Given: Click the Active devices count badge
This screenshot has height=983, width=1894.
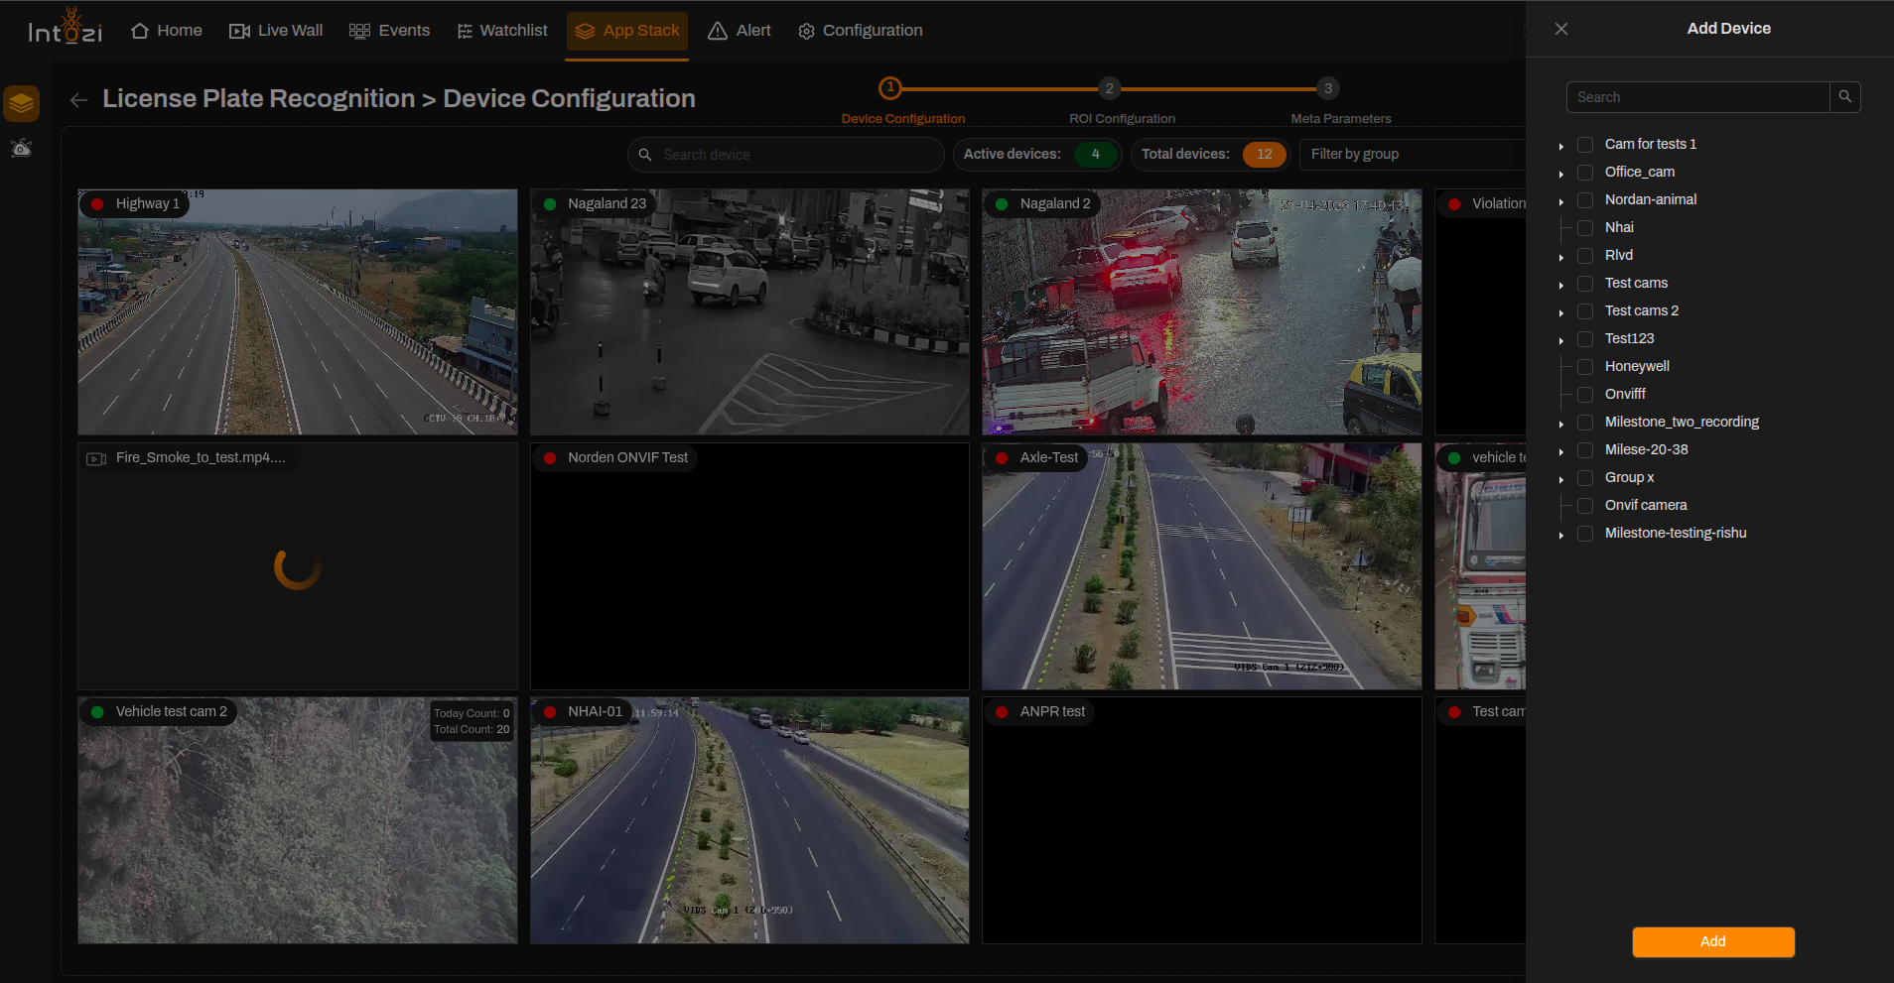Looking at the screenshot, I should 1096,154.
